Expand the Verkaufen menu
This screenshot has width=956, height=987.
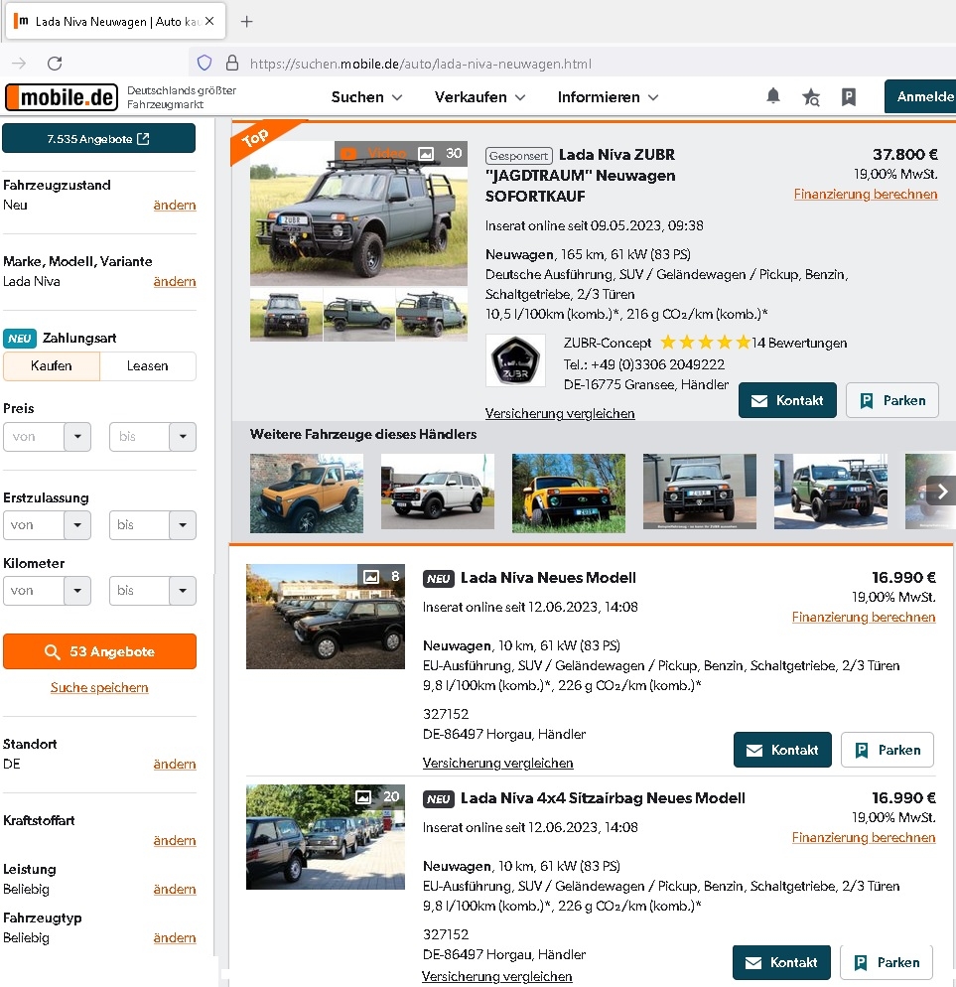(x=479, y=97)
